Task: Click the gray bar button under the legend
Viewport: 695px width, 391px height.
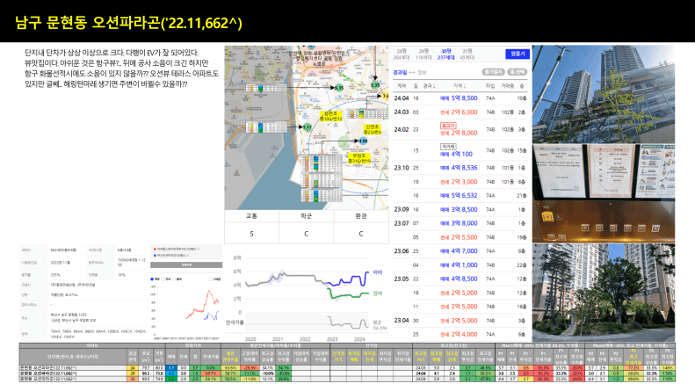Action: click(186, 264)
